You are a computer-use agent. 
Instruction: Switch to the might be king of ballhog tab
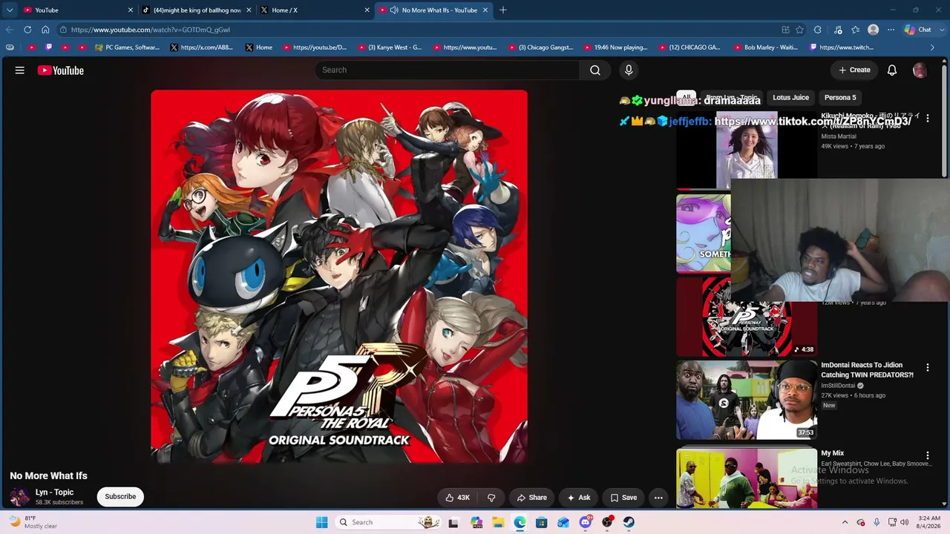point(197,10)
